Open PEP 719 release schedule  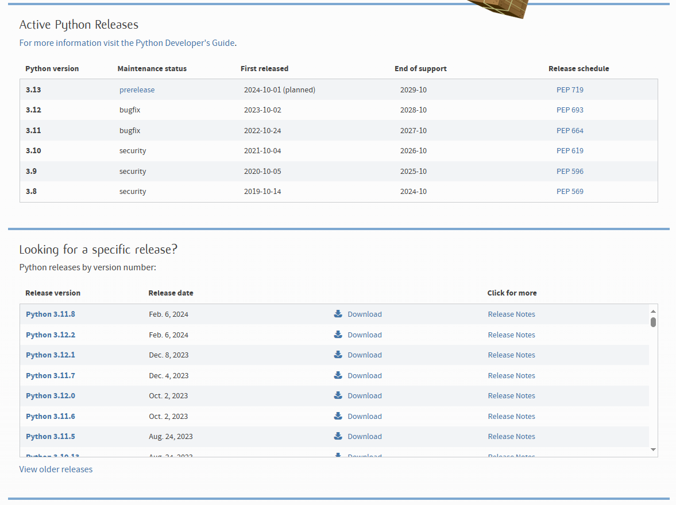click(x=570, y=90)
